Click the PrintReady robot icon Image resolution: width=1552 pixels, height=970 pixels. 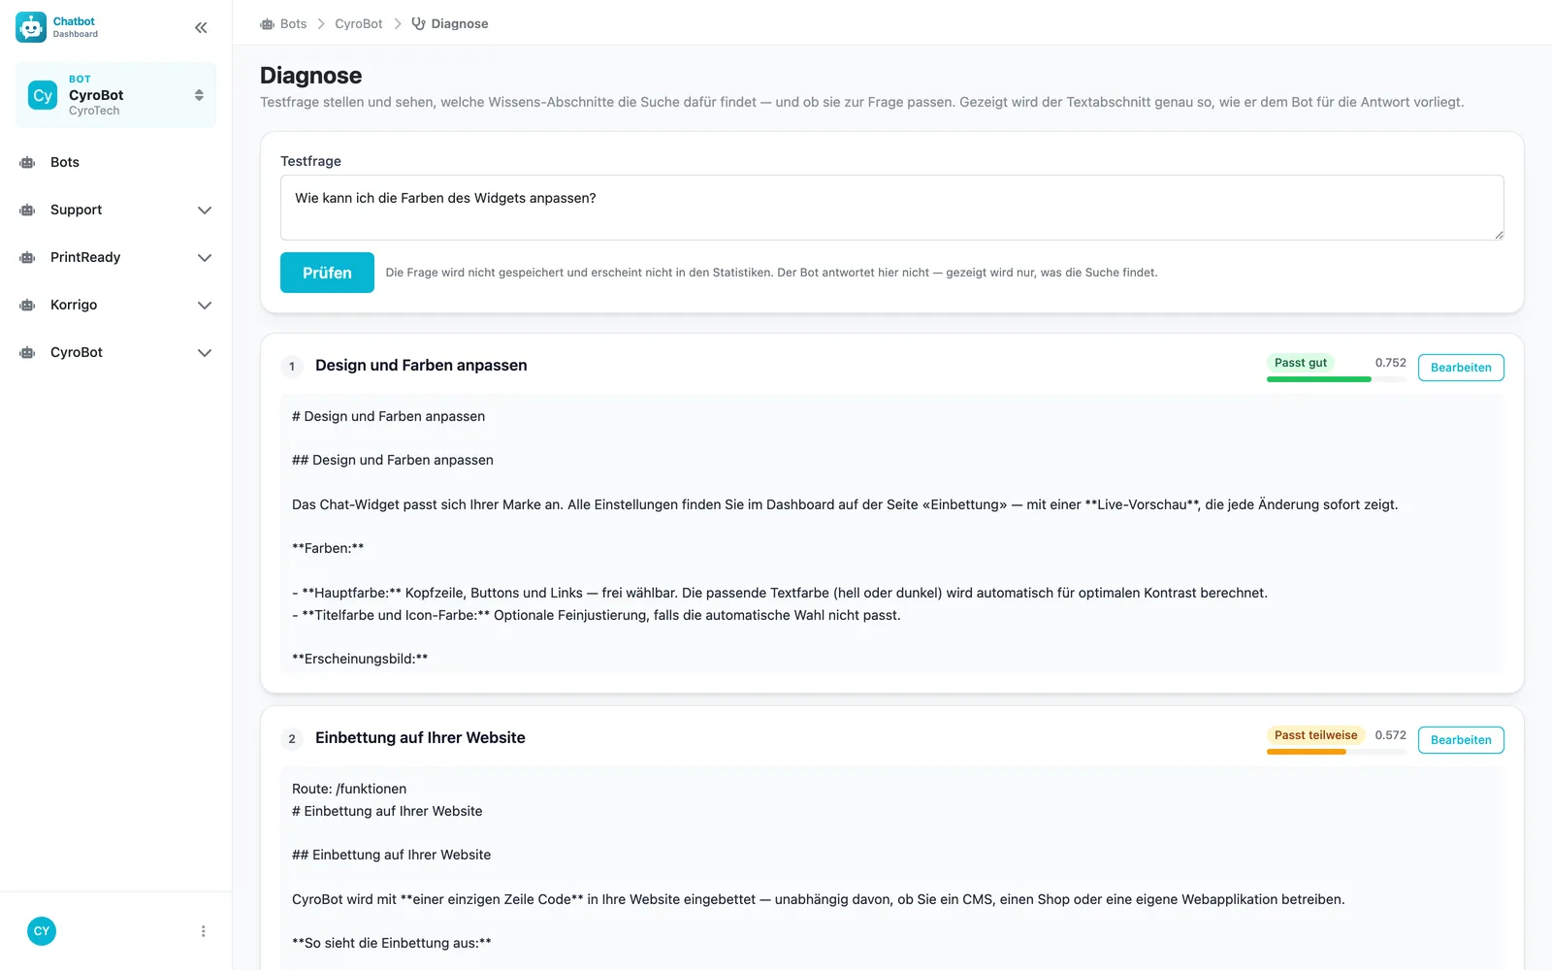pyautogui.click(x=27, y=258)
